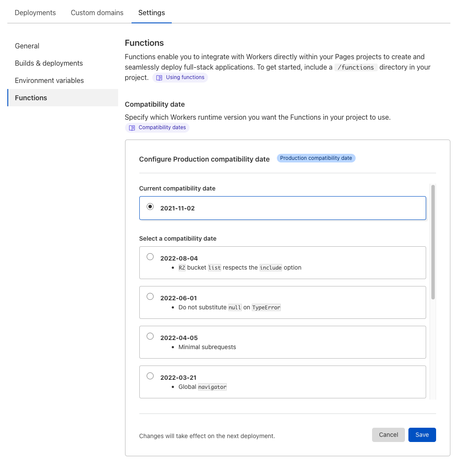Cancel the compatibility date changes
Viewport: 456px width, 461px height.
click(x=388, y=435)
